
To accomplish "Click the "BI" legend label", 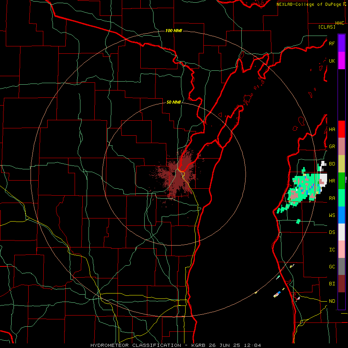I will click(332, 284).
